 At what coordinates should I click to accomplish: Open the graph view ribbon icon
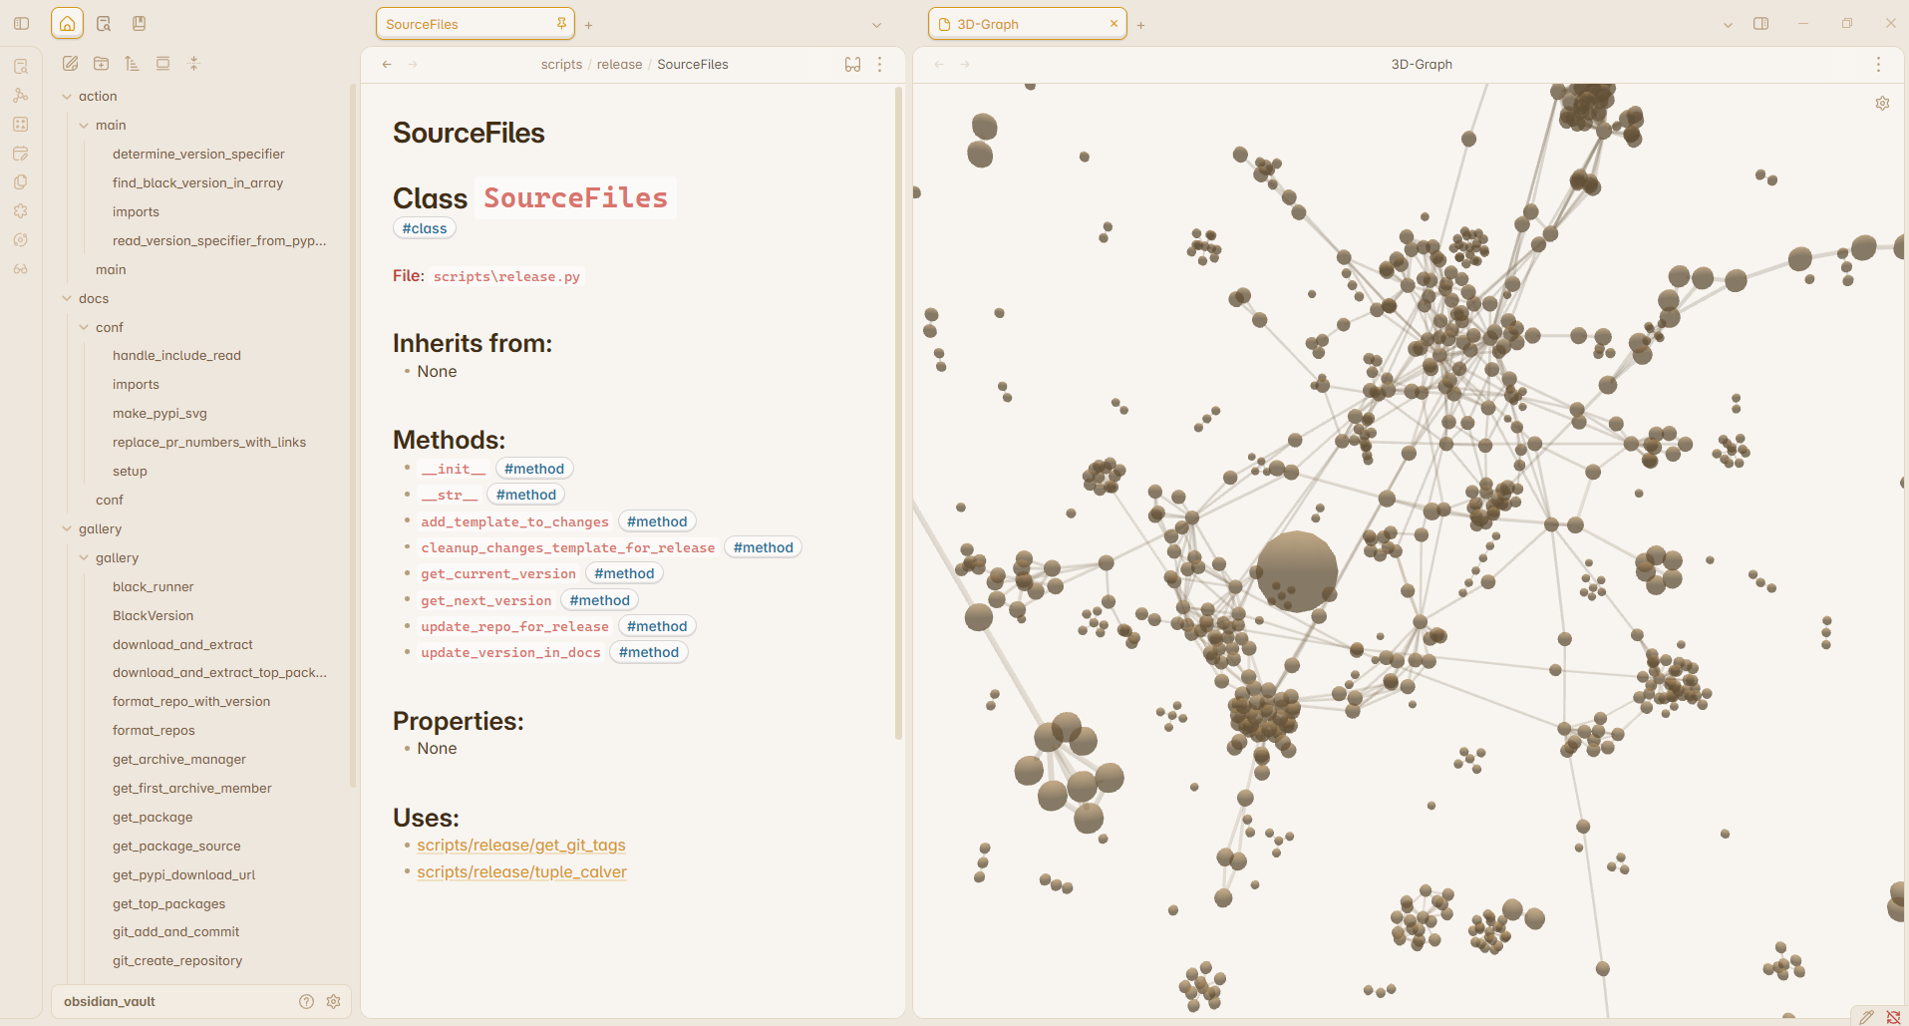tap(21, 96)
